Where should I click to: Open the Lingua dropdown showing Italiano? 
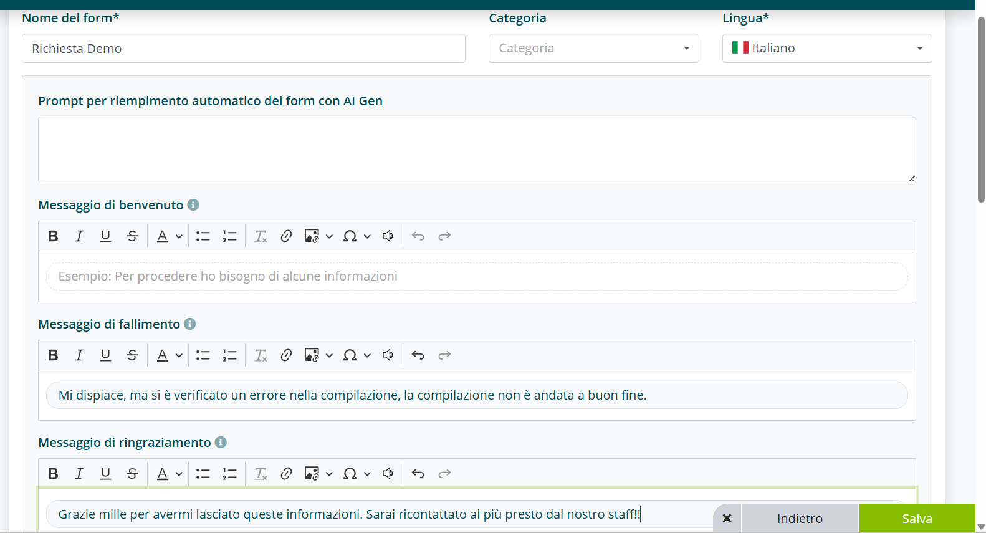tap(827, 49)
